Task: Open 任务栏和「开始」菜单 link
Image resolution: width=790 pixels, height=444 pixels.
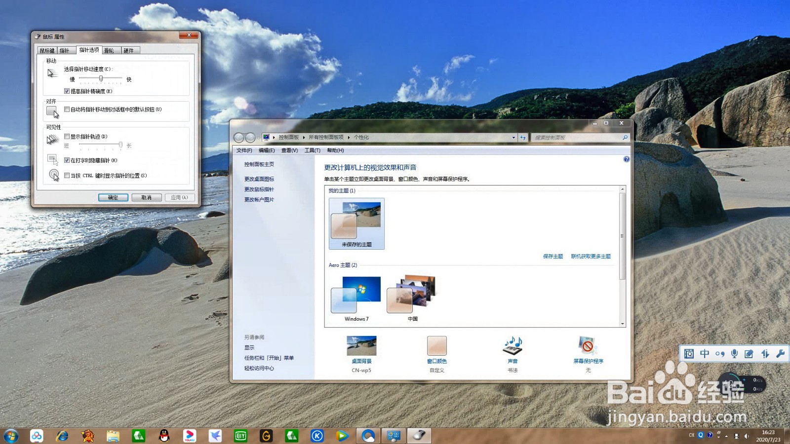Action: [x=269, y=358]
